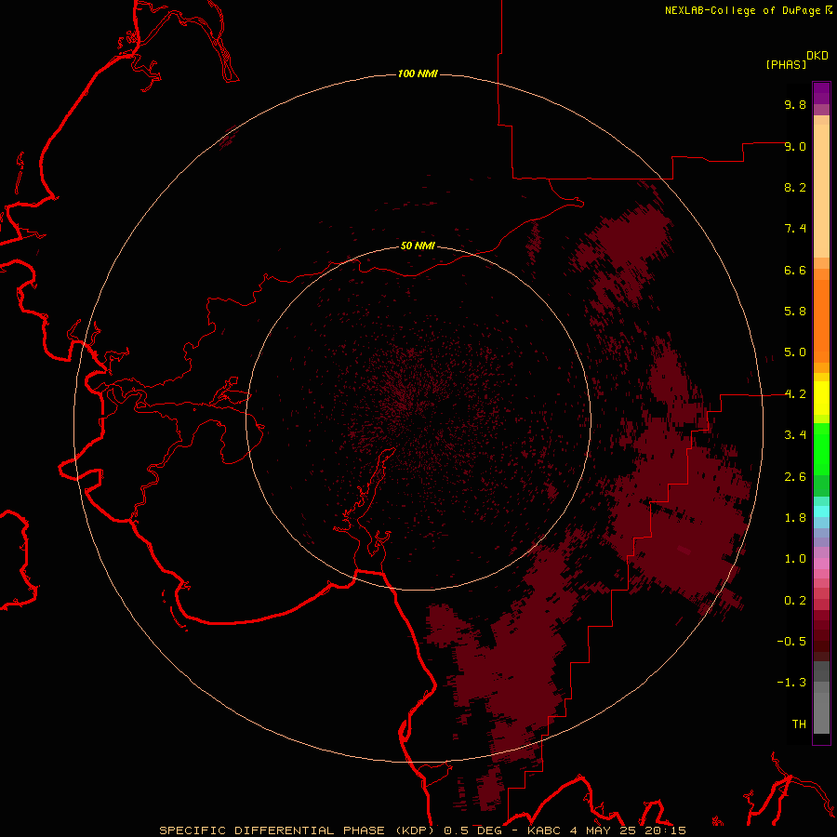Click the -0.5 scale value
This screenshot has height=837, width=837.
point(791,642)
